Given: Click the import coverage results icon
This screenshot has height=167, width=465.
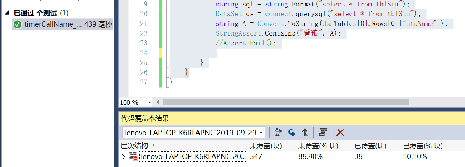Looking at the screenshot, I should [292, 133].
